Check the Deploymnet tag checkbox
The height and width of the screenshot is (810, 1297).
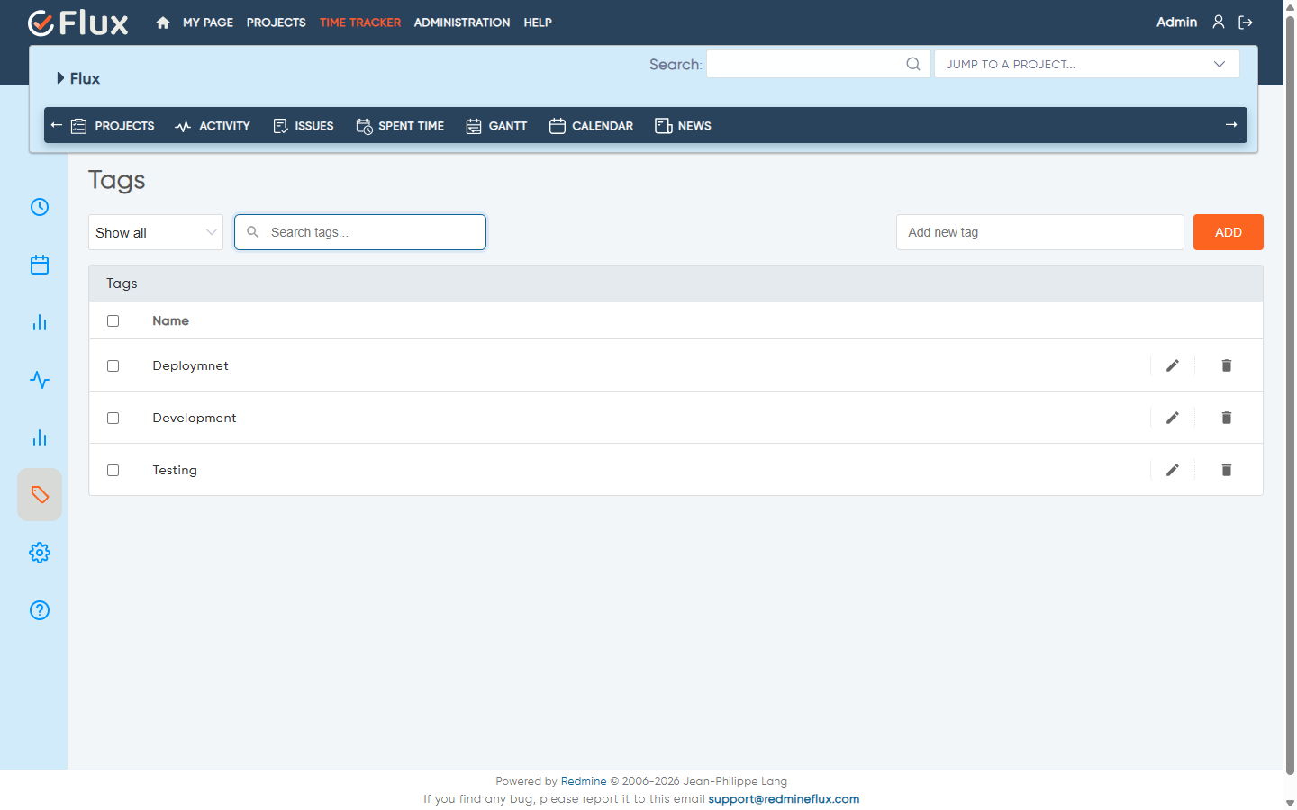coord(113,366)
